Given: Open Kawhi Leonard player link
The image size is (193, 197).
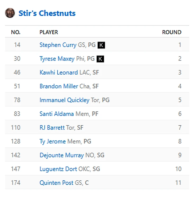Looking at the screenshot, I should [x=58, y=72].
